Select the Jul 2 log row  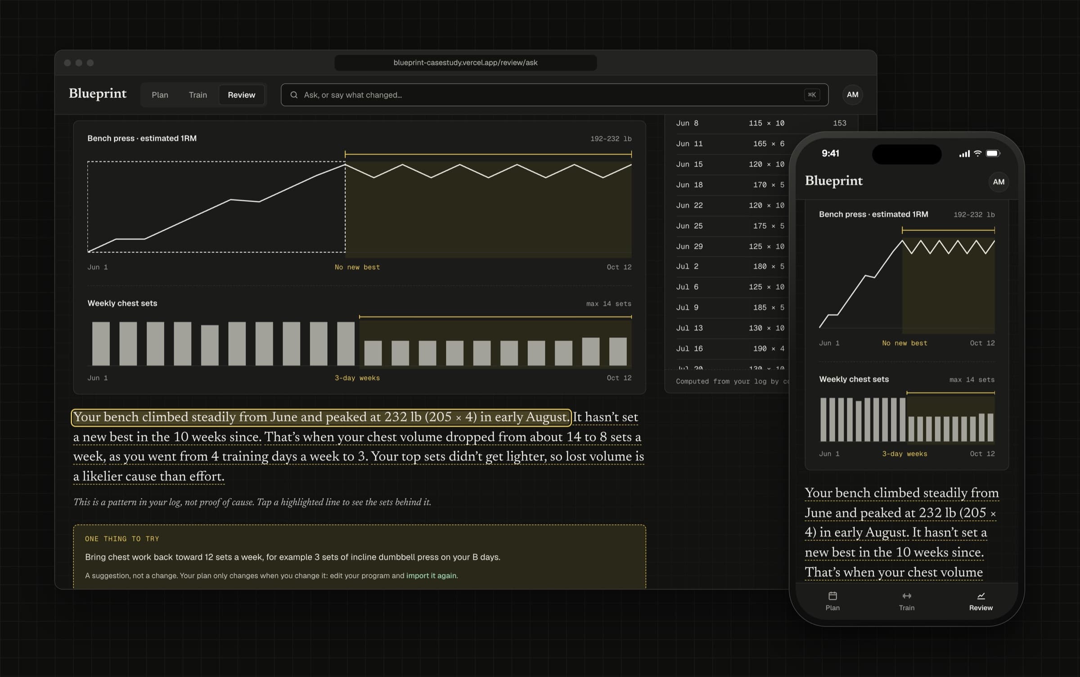733,266
